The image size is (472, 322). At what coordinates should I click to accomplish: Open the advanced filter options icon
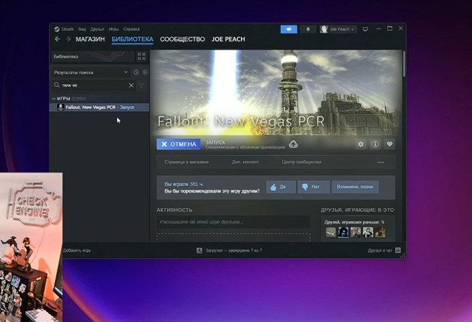click(x=141, y=86)
